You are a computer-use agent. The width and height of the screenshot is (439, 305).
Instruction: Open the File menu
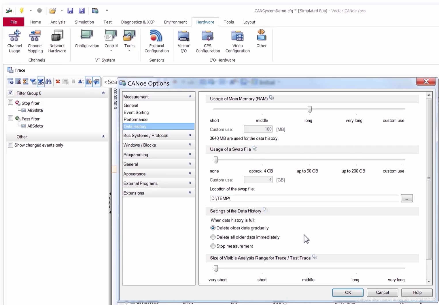point(14,22)
